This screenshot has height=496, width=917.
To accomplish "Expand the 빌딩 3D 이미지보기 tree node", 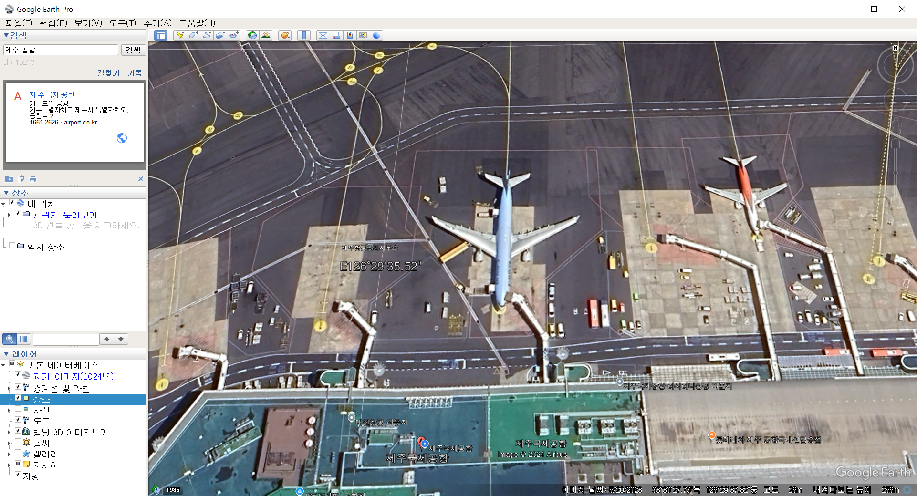I will coord(9,432).
